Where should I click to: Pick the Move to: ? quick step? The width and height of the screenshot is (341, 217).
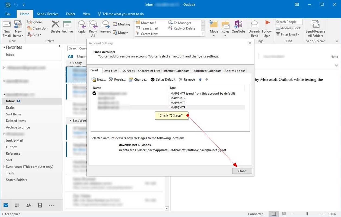click(146, 23)
